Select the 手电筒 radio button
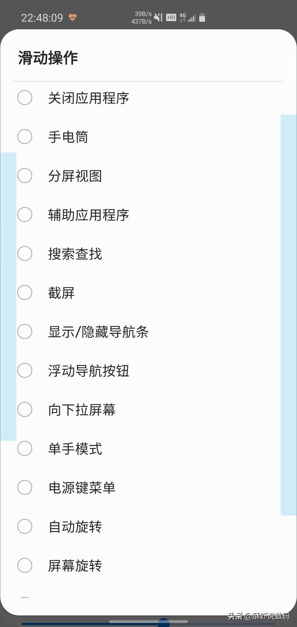This screenshot has width=297, height=627. coord(25,137)
